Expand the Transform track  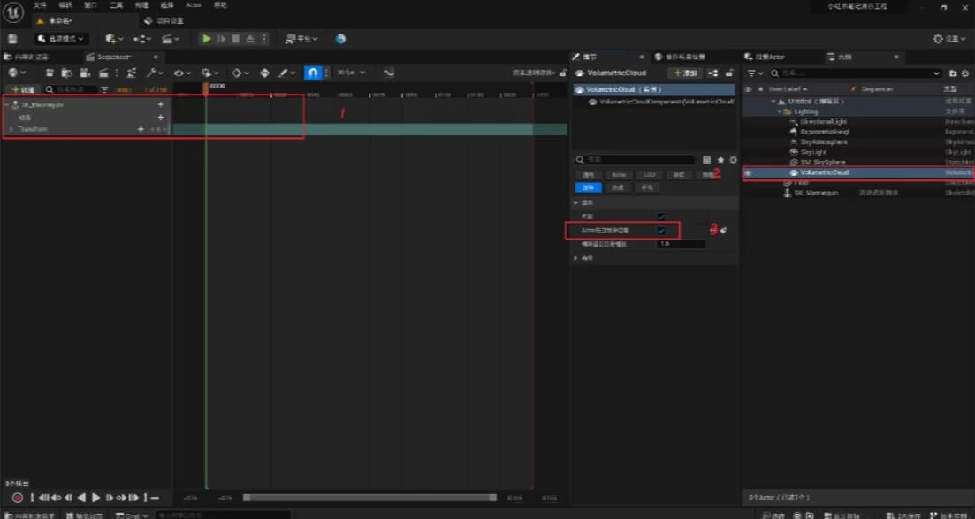coord(11,129)
